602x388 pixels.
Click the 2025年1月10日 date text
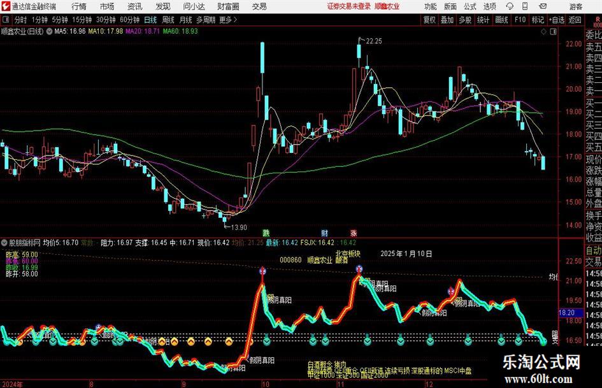[406, 254]
